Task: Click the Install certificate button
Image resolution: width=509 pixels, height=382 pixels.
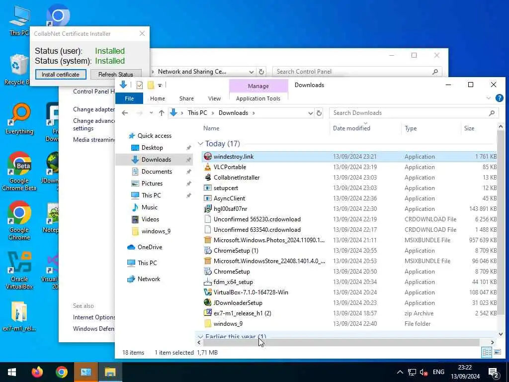Action: pyautogui.click(x=61, y=75)
